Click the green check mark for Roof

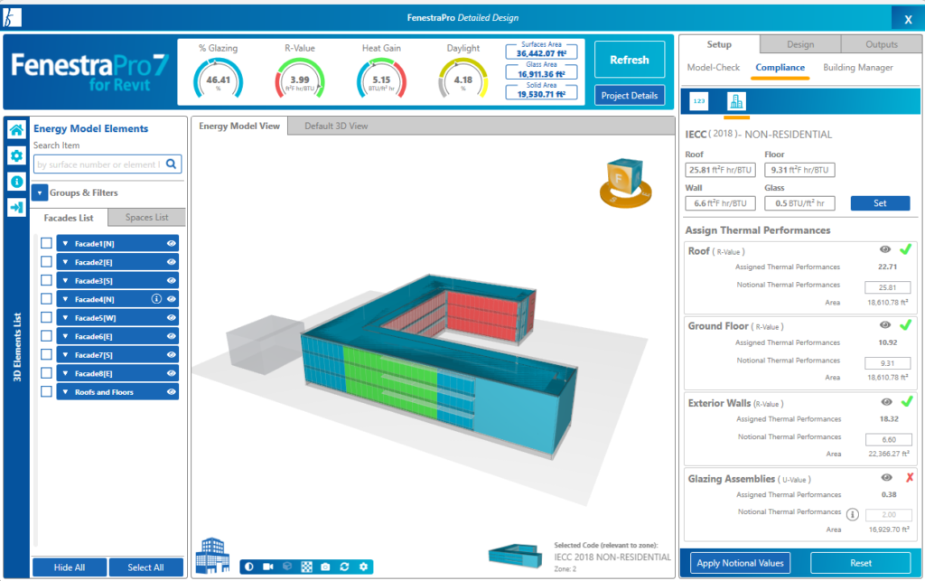coord(905,249)
